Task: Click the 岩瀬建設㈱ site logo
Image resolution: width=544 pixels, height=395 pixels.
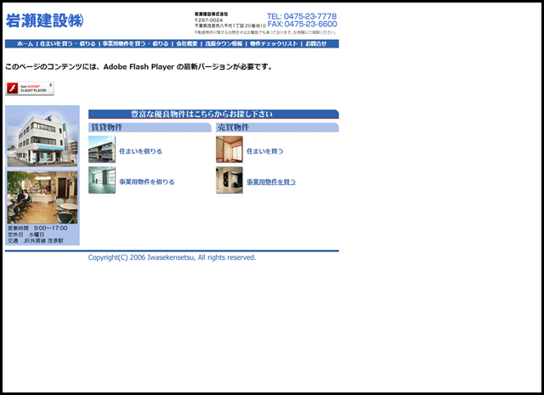Action: coord(44,20)
